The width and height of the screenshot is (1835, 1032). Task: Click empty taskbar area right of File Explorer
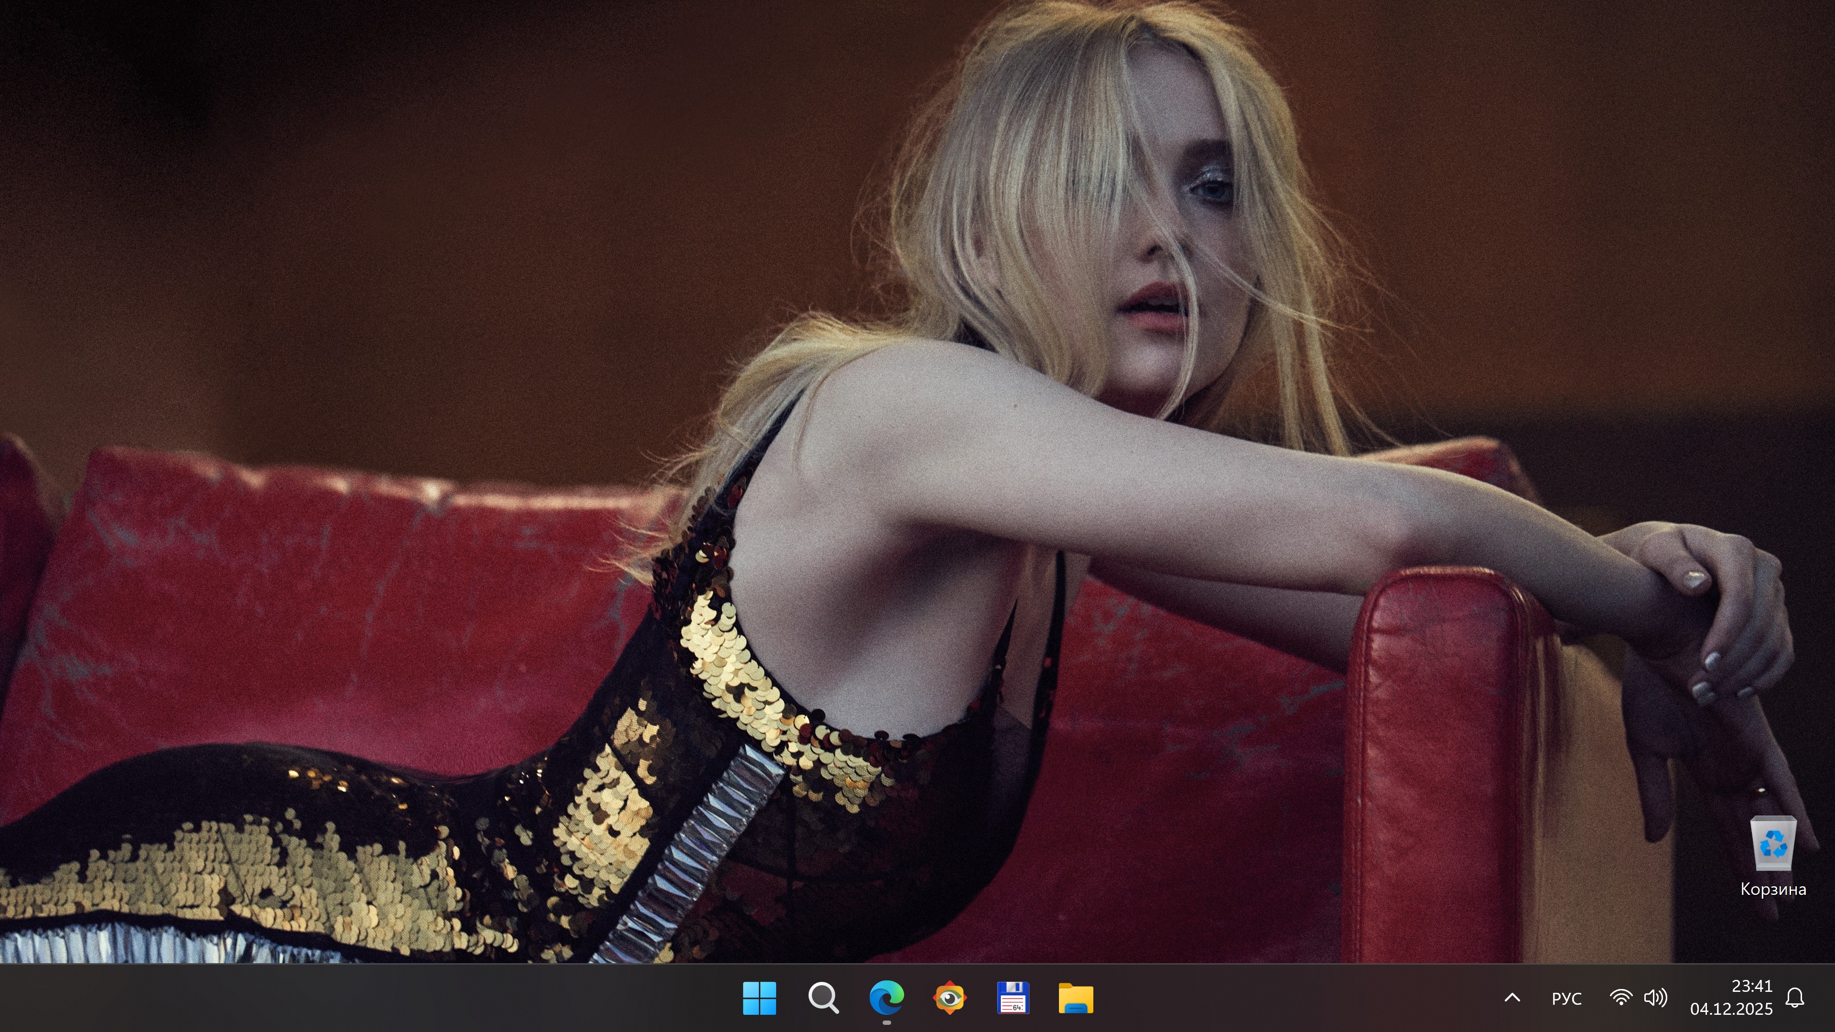[1282, 998]
